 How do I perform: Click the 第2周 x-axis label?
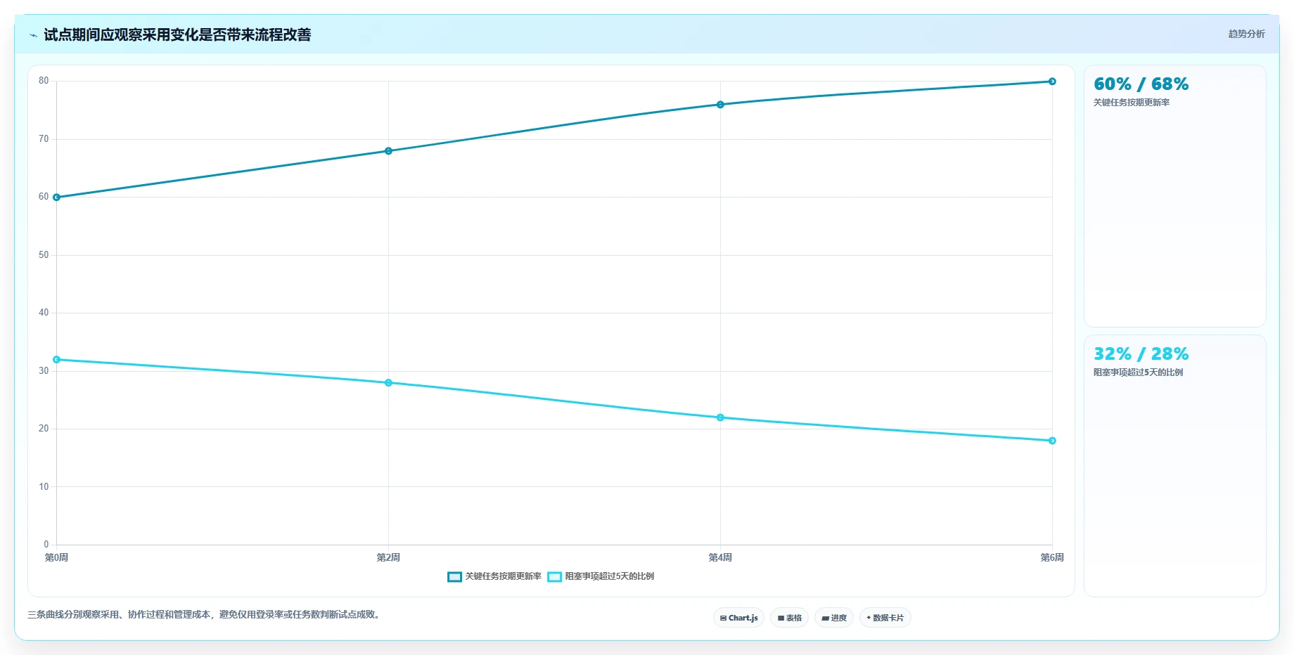388,557
